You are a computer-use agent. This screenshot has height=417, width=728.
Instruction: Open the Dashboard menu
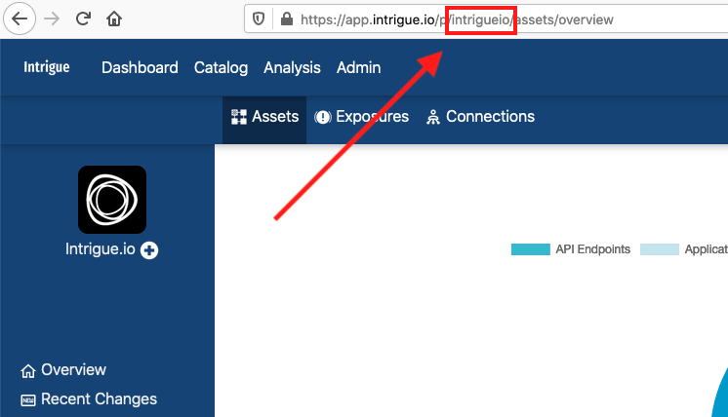tap(140, 67)
